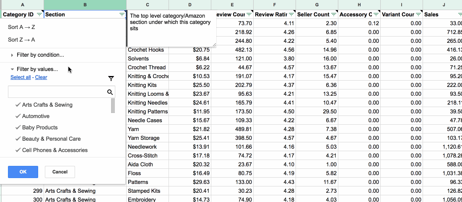Image resolution: width=462 pixels, height=202 pixels.
Task: Open the Seller Count filter icon
Action: (x=334, y=14)
